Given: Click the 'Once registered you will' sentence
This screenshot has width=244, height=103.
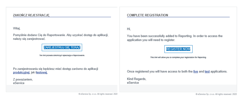Looking at the screenshot, I should [x=177, y=72].
